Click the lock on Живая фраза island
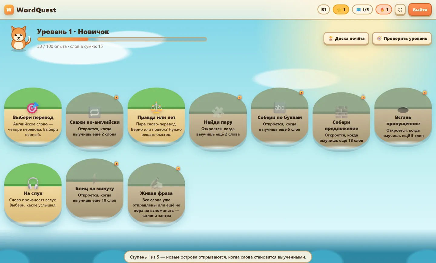This screenshot has height=263, width=436. point(178,168)
